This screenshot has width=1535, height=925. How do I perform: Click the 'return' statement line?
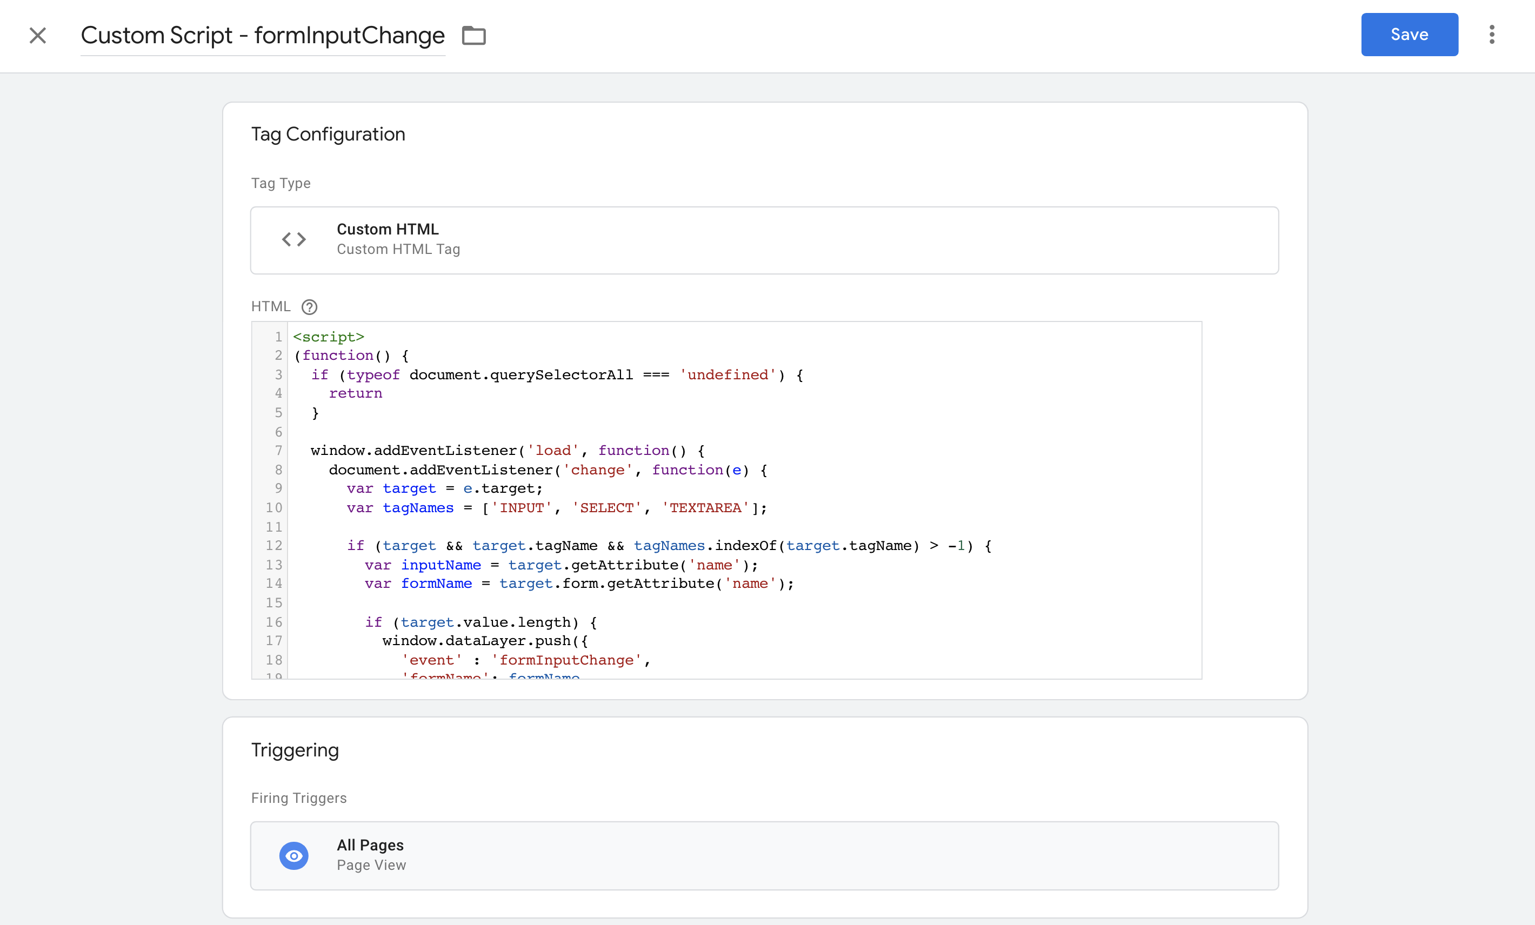click(355, 393)
